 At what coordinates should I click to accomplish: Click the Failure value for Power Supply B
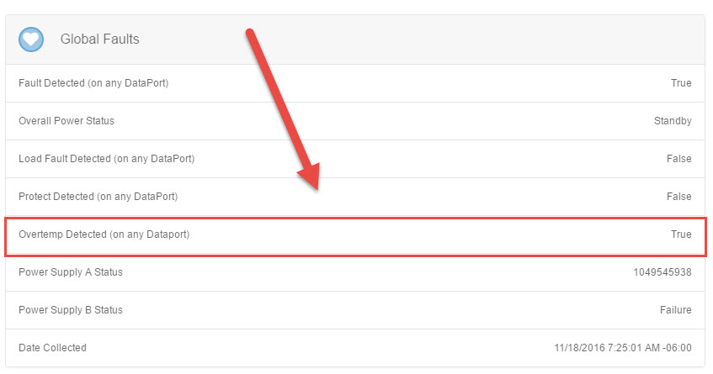(x=676, y=310)
